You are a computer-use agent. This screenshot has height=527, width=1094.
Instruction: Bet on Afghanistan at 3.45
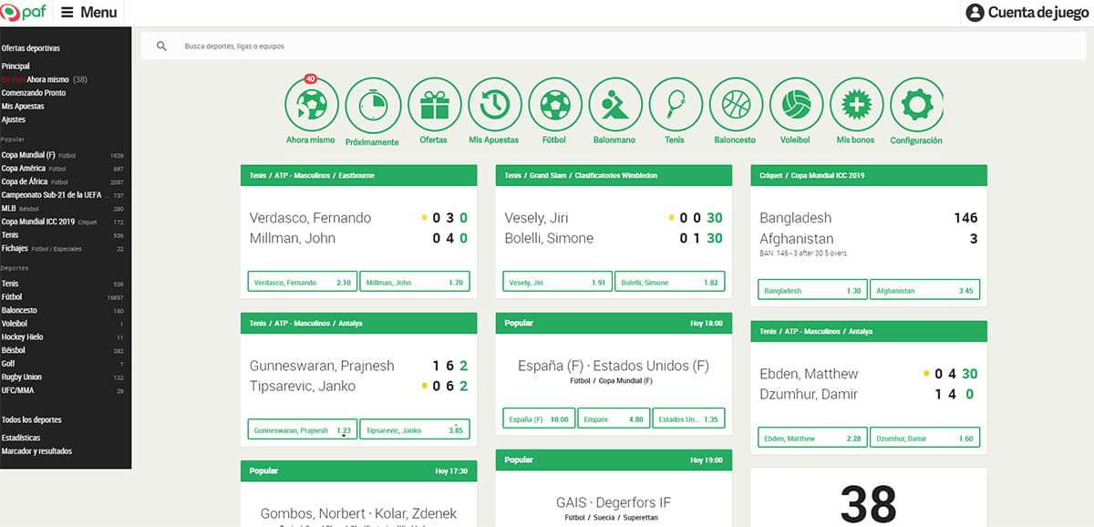(925, 291)
